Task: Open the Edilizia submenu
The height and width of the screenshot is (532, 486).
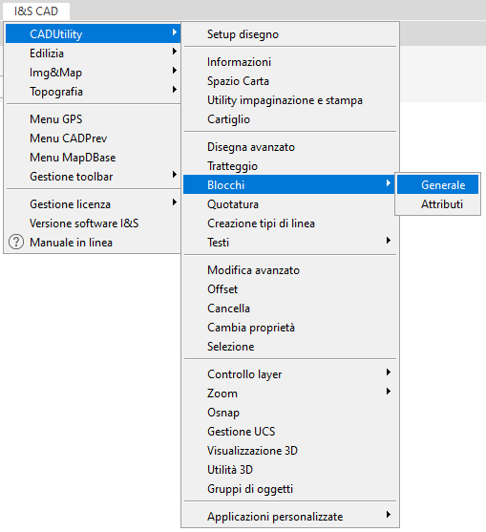Action: click(x=93, y=53)
